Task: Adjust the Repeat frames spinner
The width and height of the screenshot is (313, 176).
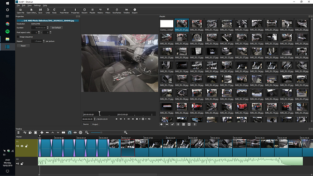Action: coord(44,41)
